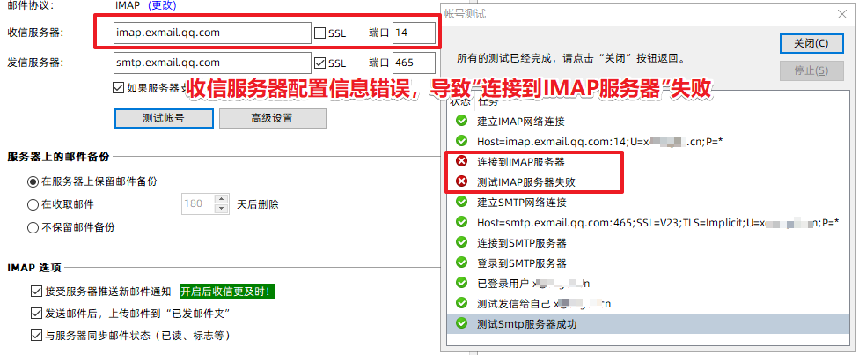
Task: Click the green check icon beside 连接到SMTP服务器
Action: point(462,242)
